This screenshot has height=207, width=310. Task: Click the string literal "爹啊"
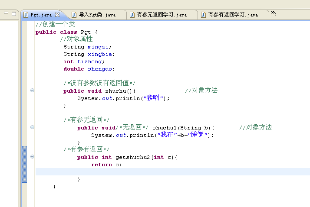pyautogui.click(x=153, y=98)
